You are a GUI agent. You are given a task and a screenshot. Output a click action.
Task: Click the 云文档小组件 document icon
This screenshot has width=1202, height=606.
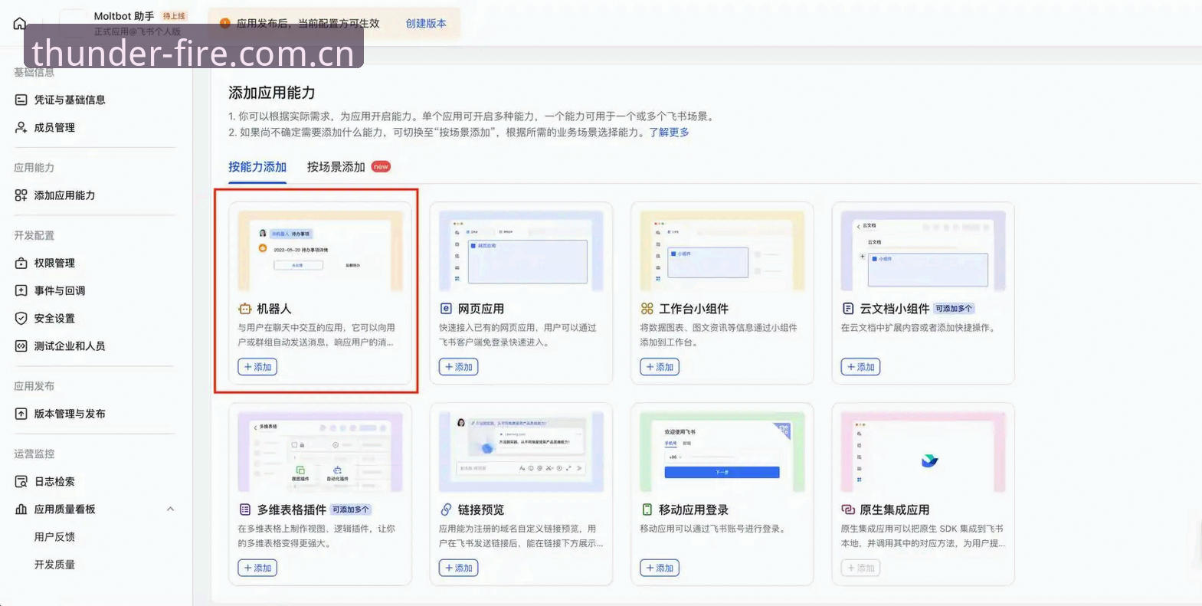pos(847,309)
